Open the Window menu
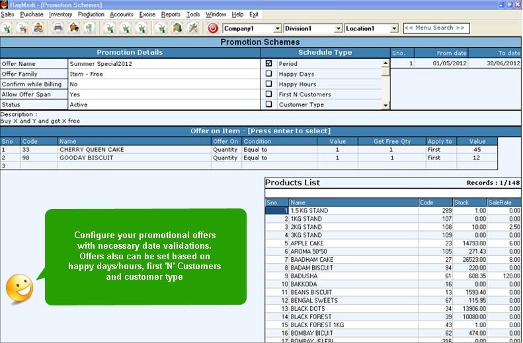This screenshot has height=343, width=523. point(216,15)
